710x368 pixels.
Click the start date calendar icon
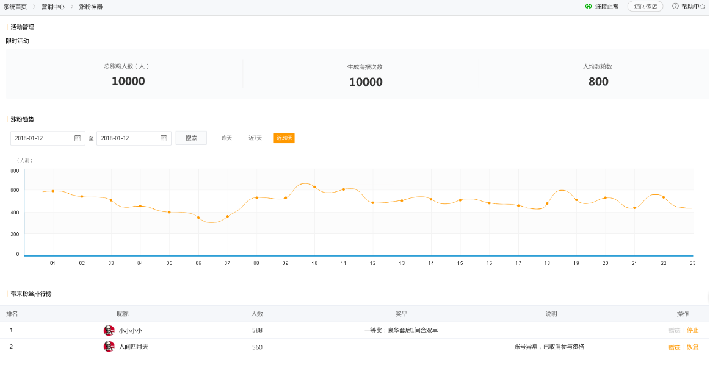[78, 138]
